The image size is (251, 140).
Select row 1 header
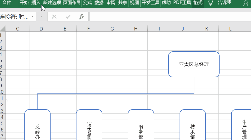click(3, 35)
